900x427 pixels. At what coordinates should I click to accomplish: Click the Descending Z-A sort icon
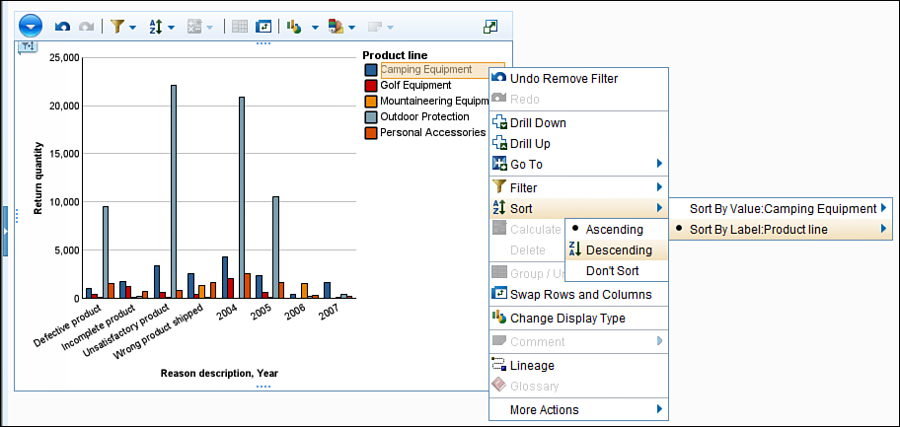[x=575, y=249]
